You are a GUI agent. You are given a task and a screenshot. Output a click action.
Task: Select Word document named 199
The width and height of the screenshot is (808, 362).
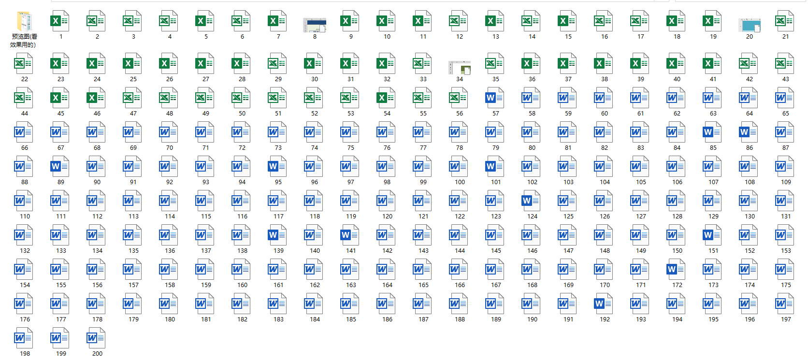[x=60, y=339]
